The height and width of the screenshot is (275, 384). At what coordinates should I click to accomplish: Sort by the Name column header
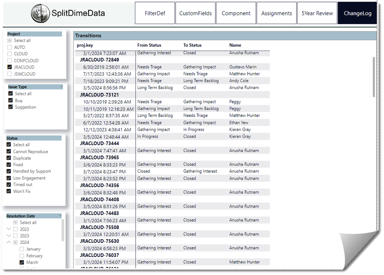[x=235, y=45]
